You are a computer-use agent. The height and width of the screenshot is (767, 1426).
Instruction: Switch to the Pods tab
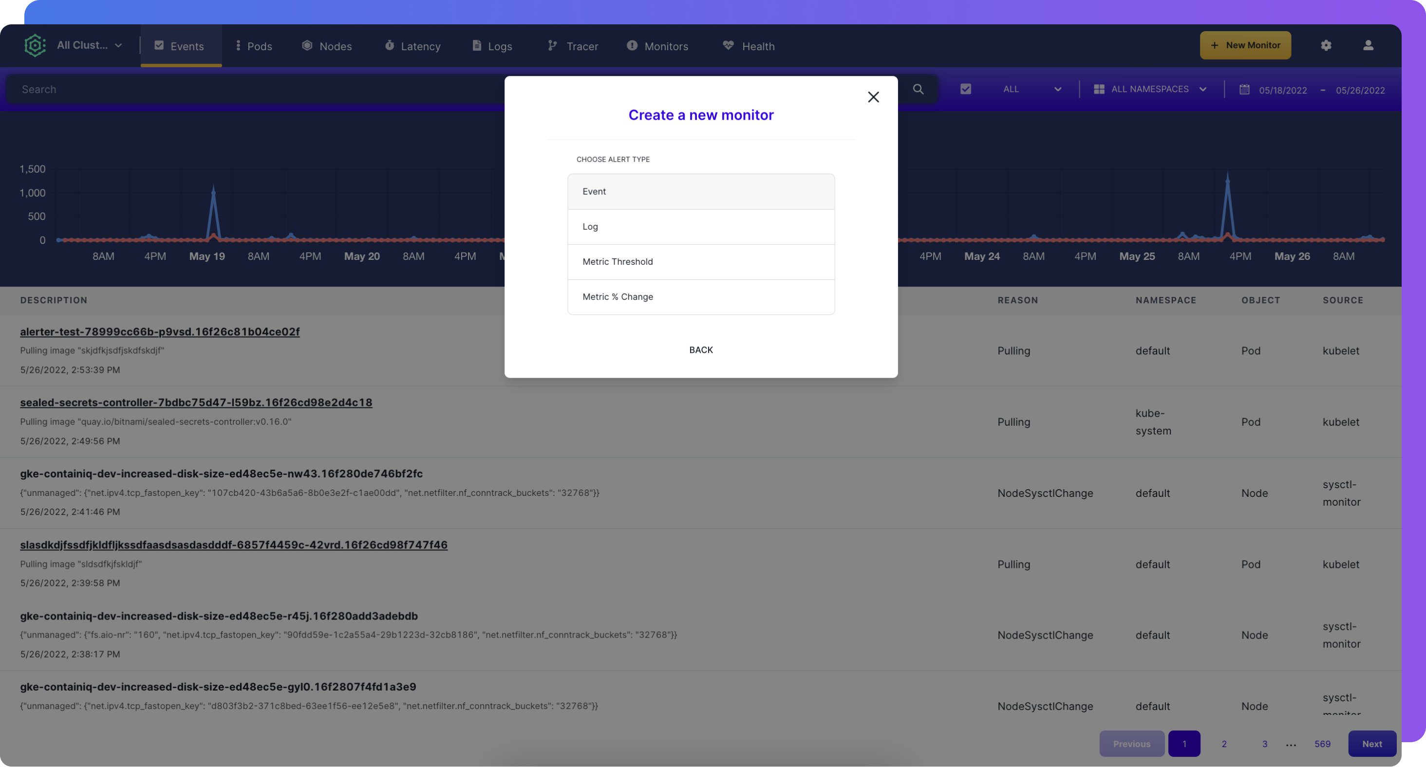[x=254, y=46]
